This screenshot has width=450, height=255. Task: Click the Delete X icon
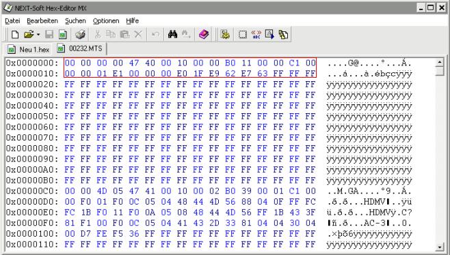point(138,35)
